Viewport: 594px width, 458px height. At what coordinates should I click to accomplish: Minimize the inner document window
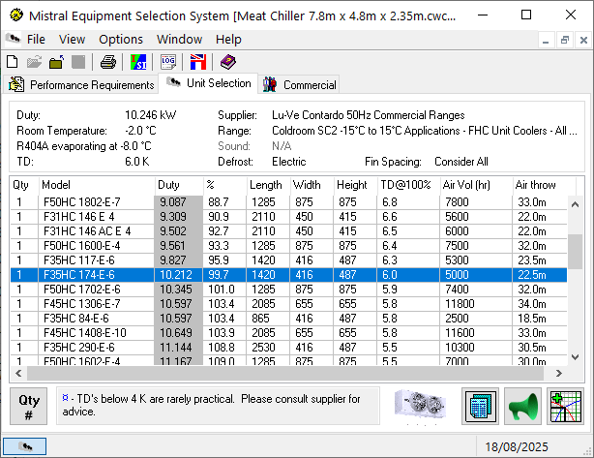click(x=546, y=40)
